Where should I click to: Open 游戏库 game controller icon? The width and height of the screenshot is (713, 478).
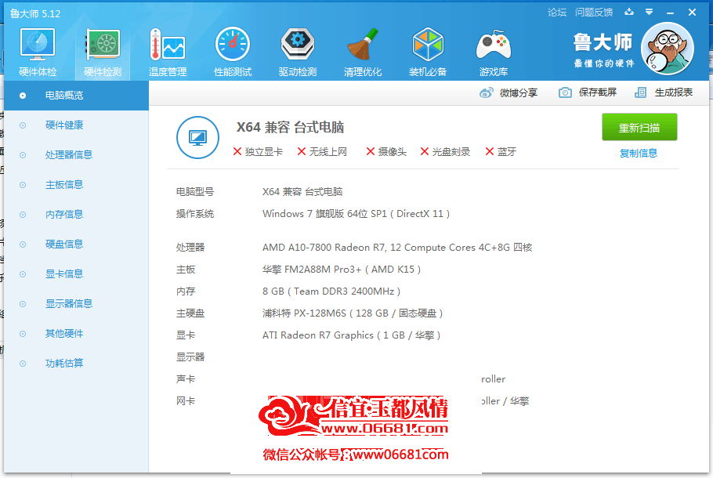point(494,45)
